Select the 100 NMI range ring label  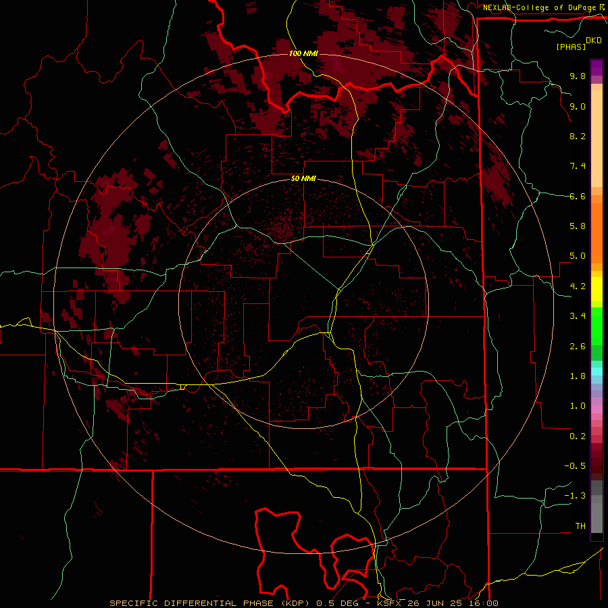[x=303, y=53]
